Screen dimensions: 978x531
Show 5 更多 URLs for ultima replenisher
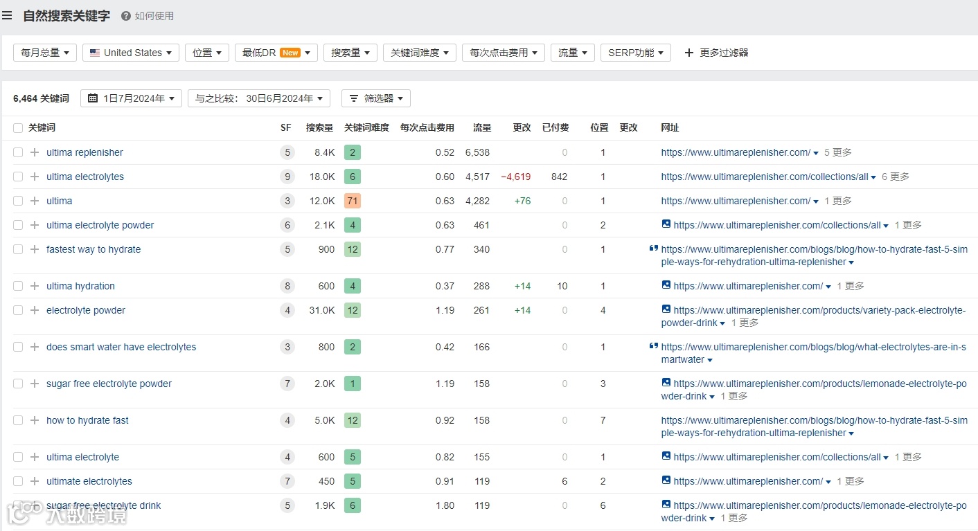tap(838, 152)
